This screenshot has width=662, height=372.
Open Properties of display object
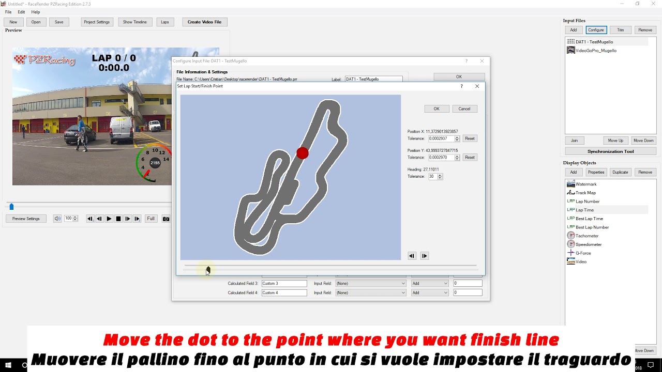tap(596, 172)
